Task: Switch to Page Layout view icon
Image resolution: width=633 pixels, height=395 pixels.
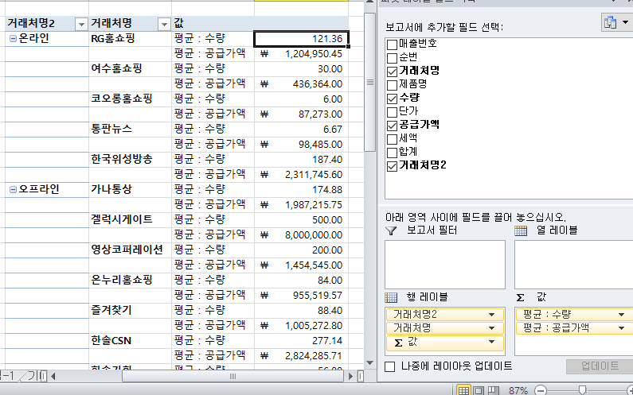Action: 478,389
